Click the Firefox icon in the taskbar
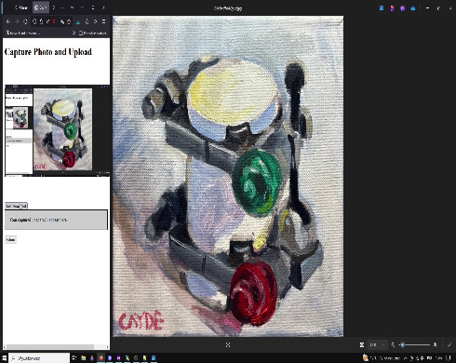The height and width of the screenshot is (363, 456). point(101,358)
